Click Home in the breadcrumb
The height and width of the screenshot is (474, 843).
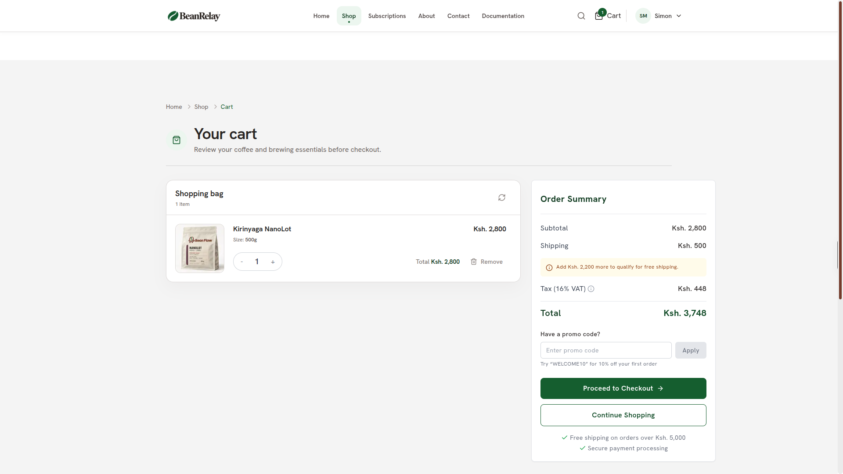point(174,107)
